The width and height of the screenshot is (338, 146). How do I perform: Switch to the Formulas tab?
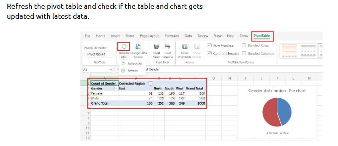click(x=172, y=36)
